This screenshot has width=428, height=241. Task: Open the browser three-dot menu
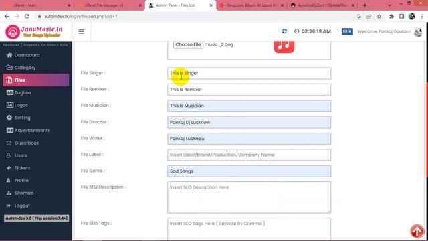[x=422, y=16]
